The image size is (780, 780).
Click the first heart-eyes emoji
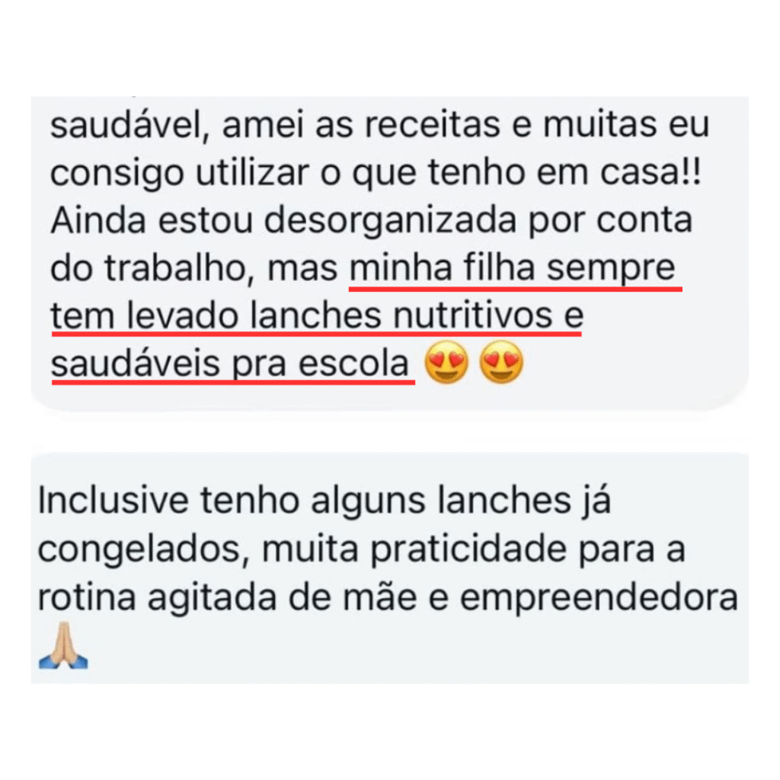(x=446, y=363)
